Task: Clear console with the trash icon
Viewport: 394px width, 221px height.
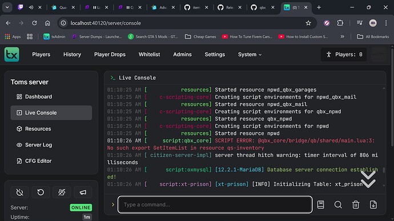Action: (x=356, y=204)
